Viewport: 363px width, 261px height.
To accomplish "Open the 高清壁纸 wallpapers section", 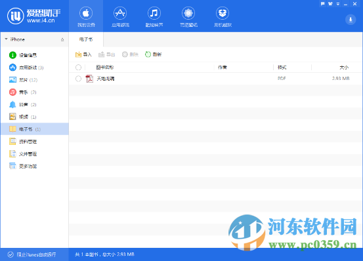I will point(188,16).
